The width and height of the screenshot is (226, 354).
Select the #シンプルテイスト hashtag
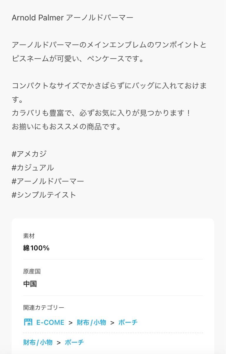(44, 195)
